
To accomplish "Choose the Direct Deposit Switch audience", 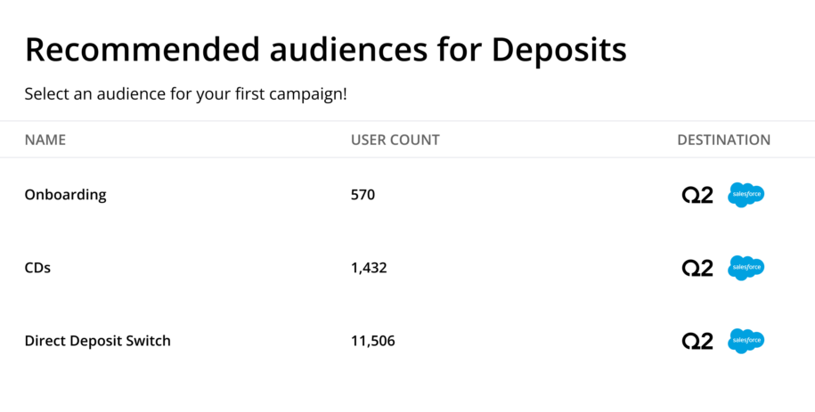I will click(97, 341).
